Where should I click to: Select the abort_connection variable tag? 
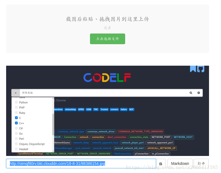117,137
